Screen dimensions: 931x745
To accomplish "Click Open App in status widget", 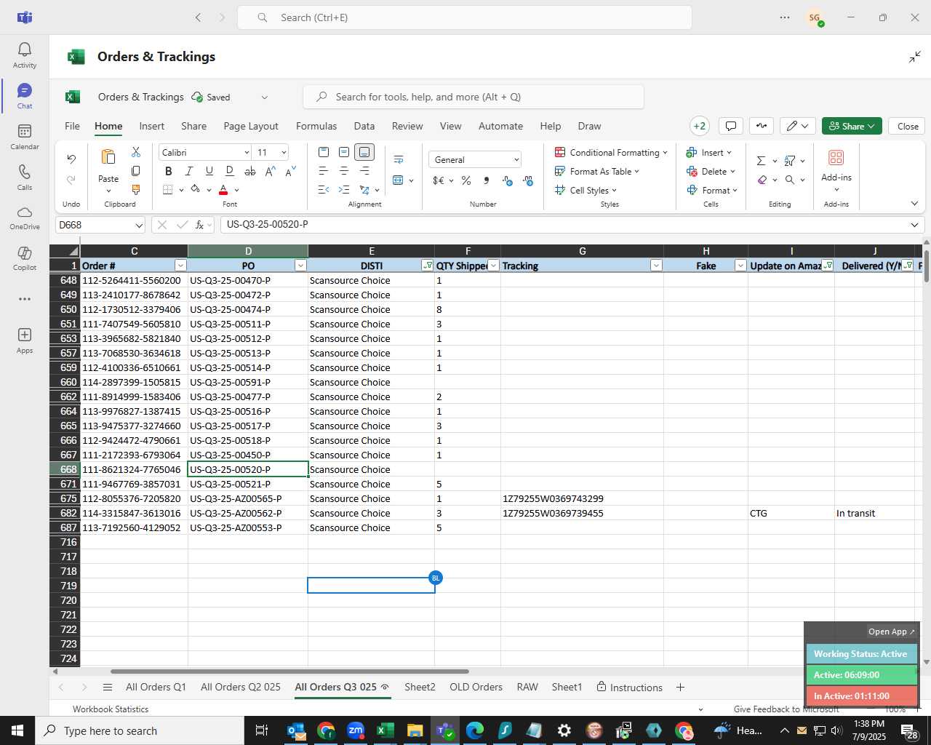I will tap(891, 632).
